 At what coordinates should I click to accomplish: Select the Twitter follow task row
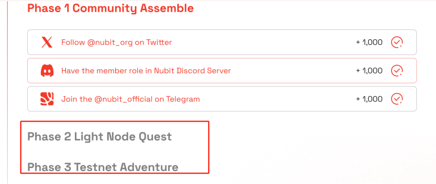[222, 42]
